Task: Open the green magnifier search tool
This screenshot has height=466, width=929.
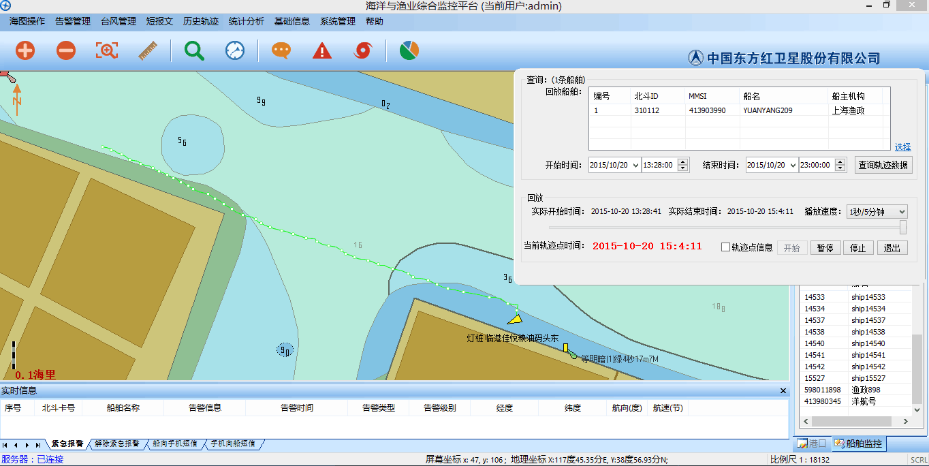Action: click(195, 50)
